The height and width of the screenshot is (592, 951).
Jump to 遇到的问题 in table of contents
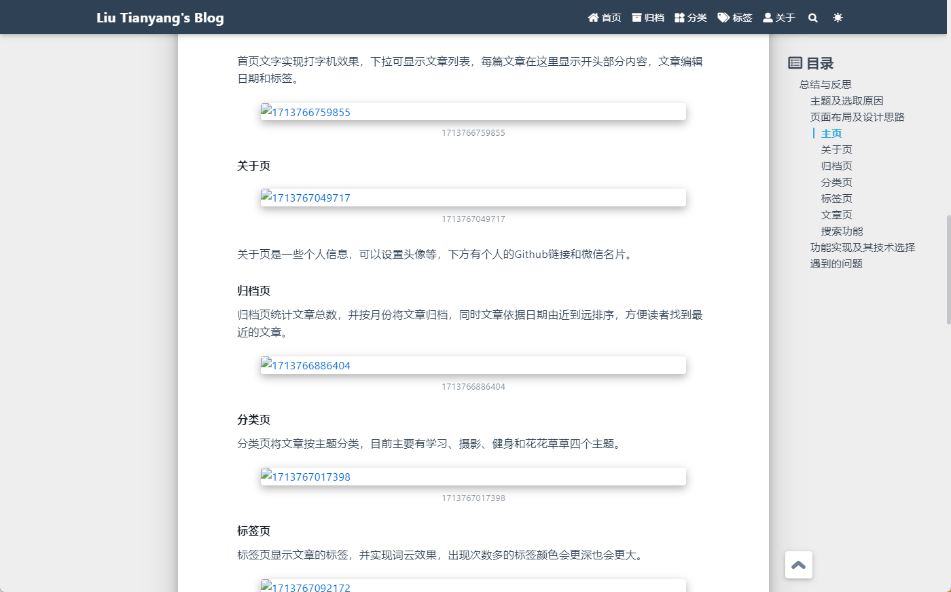pyautogui.click(x=836, y=263)
